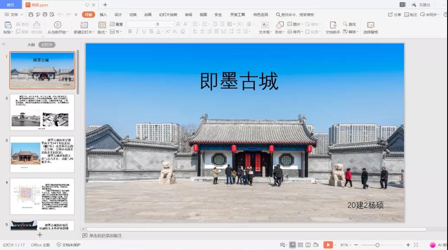
Task: Switch to the Animation (动画) ribbon tab
Action: (x=148, y=15)
